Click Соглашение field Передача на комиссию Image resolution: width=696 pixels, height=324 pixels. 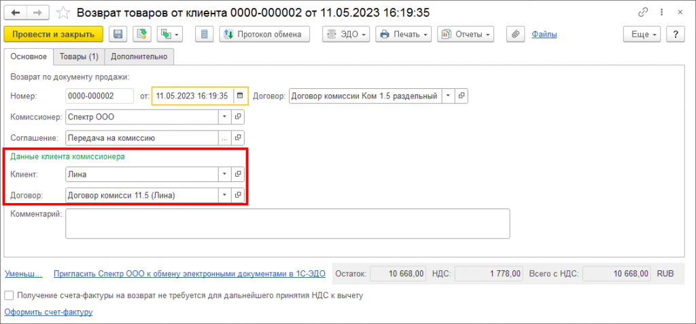(142, 138)
